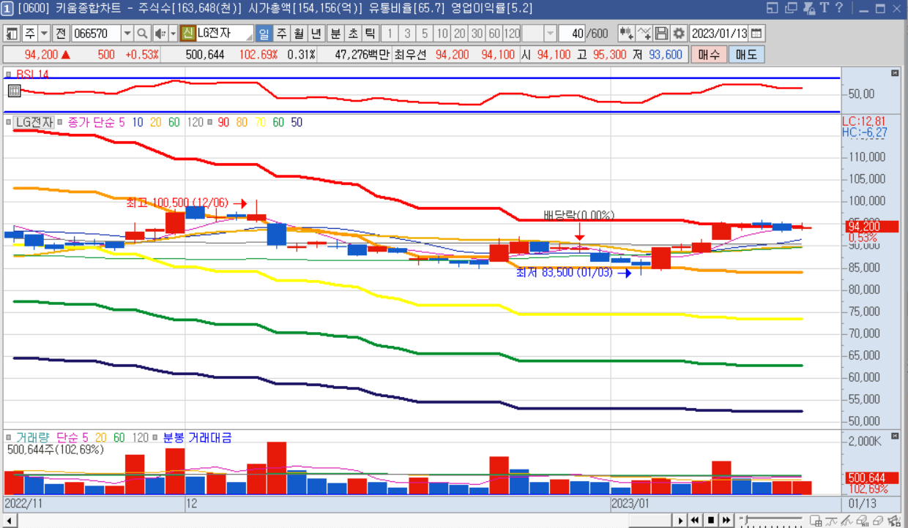Click the bottom-right indicator line icon
This screenshot has height=528, width=908.
point(831,520)
